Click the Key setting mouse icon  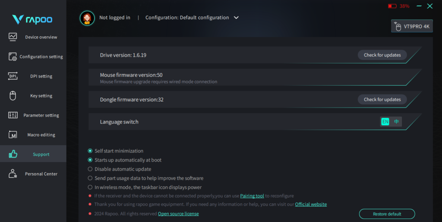point(13,95)
